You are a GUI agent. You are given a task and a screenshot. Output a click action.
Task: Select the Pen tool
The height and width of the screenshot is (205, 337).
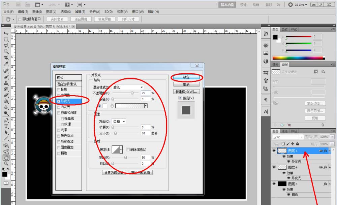point(6,120)
